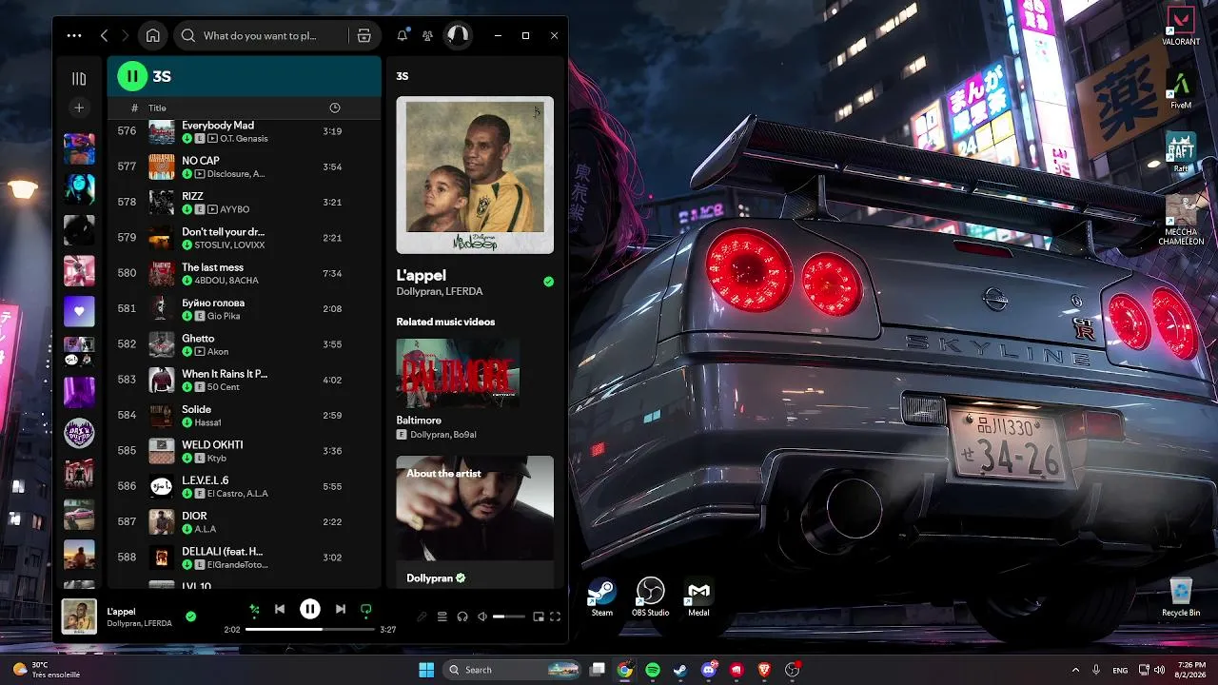Pause the 3S playlist with green button

pos(132,76)
